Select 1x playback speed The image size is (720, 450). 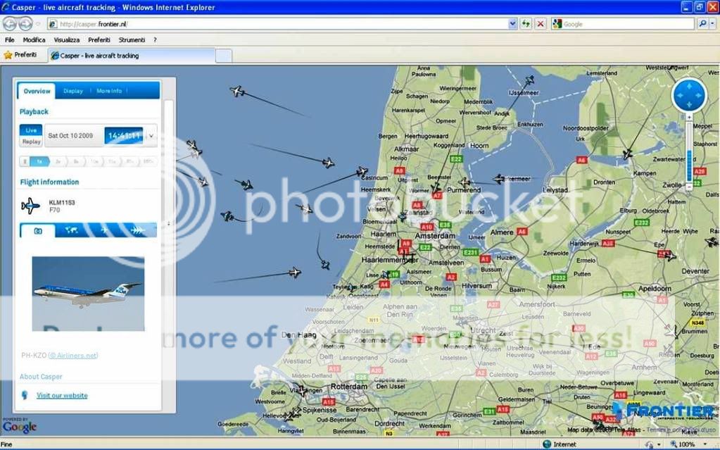(x=40, y=161)
